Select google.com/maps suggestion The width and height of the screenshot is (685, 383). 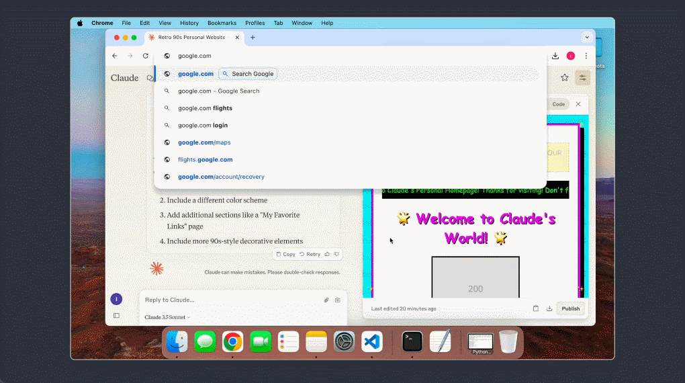(204, 142)
